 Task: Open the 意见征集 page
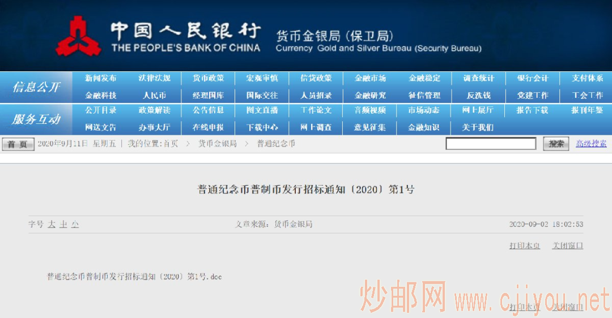click(370, 127)
